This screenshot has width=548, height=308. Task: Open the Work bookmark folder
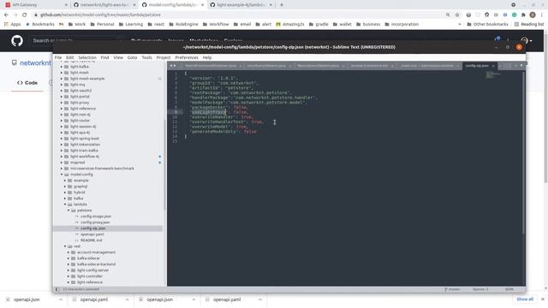77,24
